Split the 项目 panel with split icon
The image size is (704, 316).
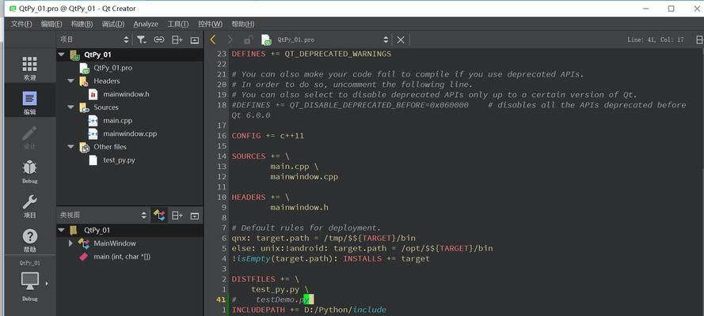177,39
